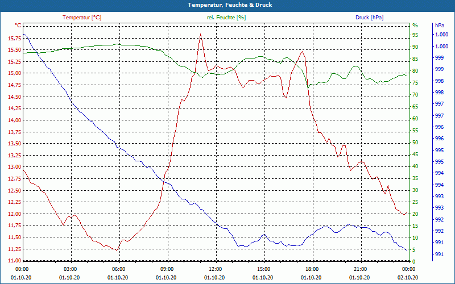
Task: Click the green 20 humidity axis tick
Action: tap(415, 214)
